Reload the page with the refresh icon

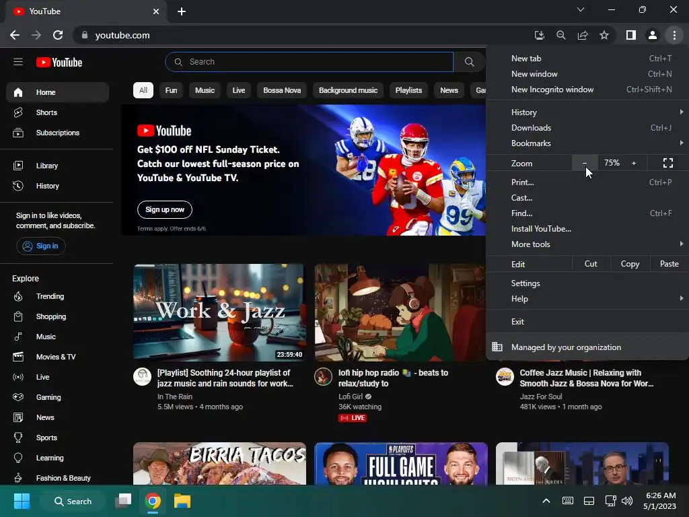tap(58, 35)
